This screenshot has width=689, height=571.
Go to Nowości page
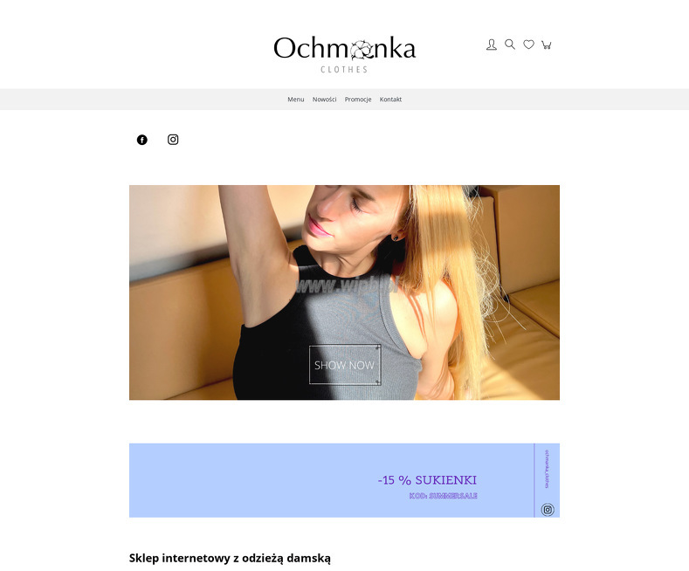[324, 100]
